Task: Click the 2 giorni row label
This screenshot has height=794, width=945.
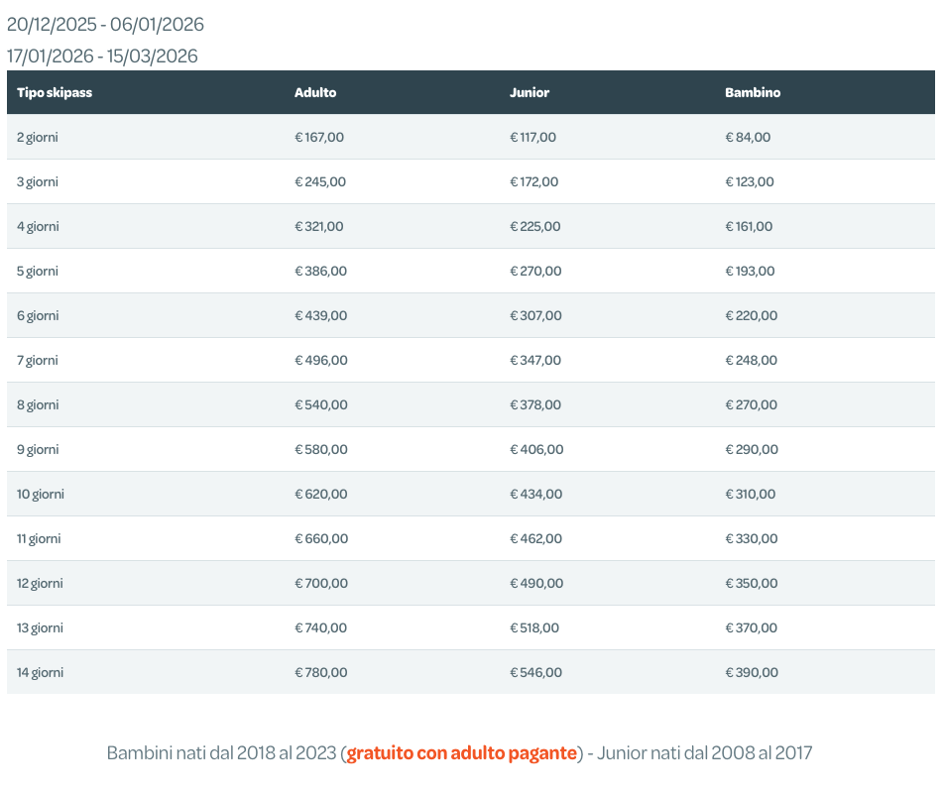Action: tap(38, 137)
